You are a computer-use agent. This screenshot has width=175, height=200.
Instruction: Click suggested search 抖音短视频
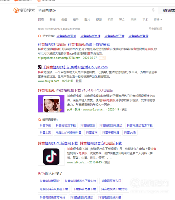[88, 126]
